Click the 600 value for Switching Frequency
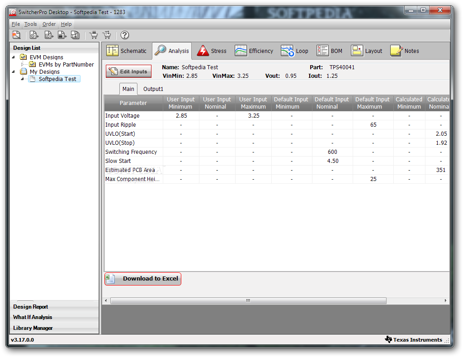 tap(332, 152)
